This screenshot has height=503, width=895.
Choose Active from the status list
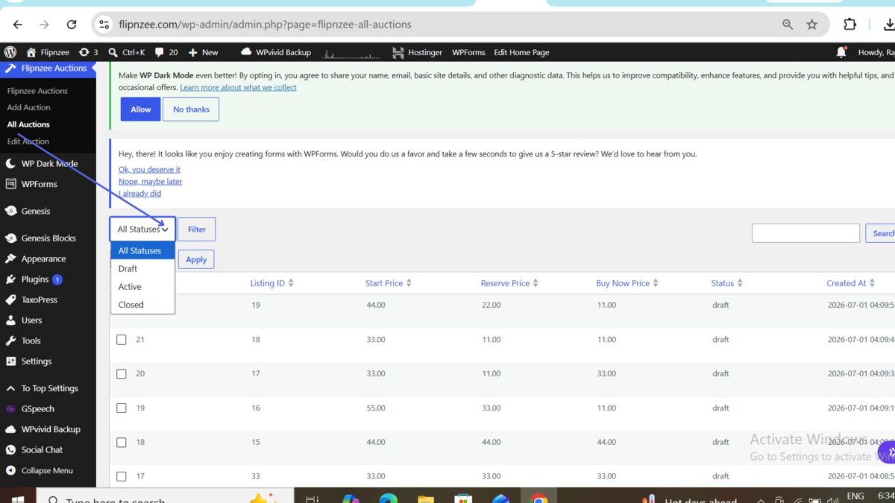point(142,286)
